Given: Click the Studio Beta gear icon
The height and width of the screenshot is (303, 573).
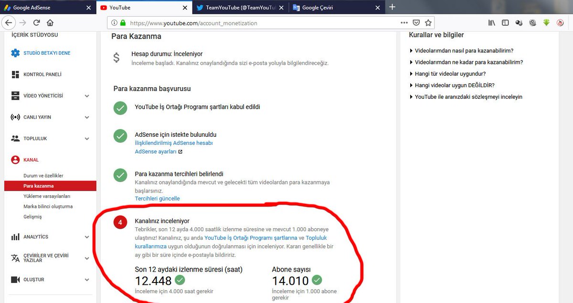Looking at the screenshot, I should tap(15, 53).
